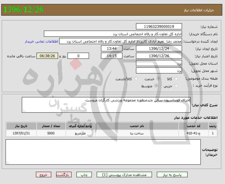Click the خروج exit button

pos(44,175)
